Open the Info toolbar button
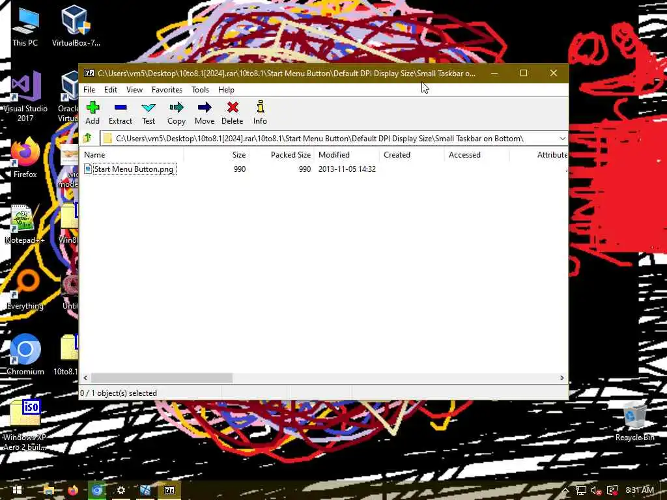 [x=260, y=113]
